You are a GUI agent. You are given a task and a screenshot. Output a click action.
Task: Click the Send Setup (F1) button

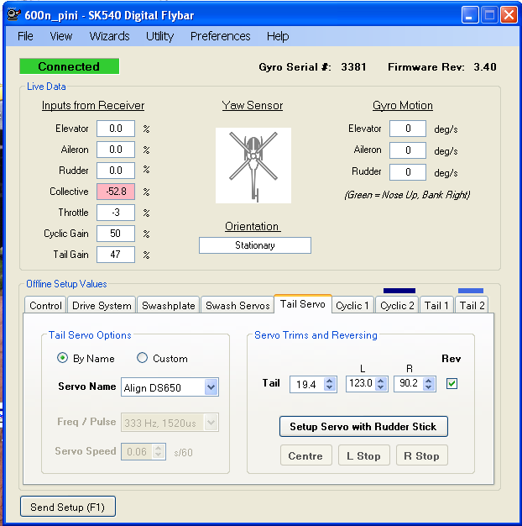[68, 507]
